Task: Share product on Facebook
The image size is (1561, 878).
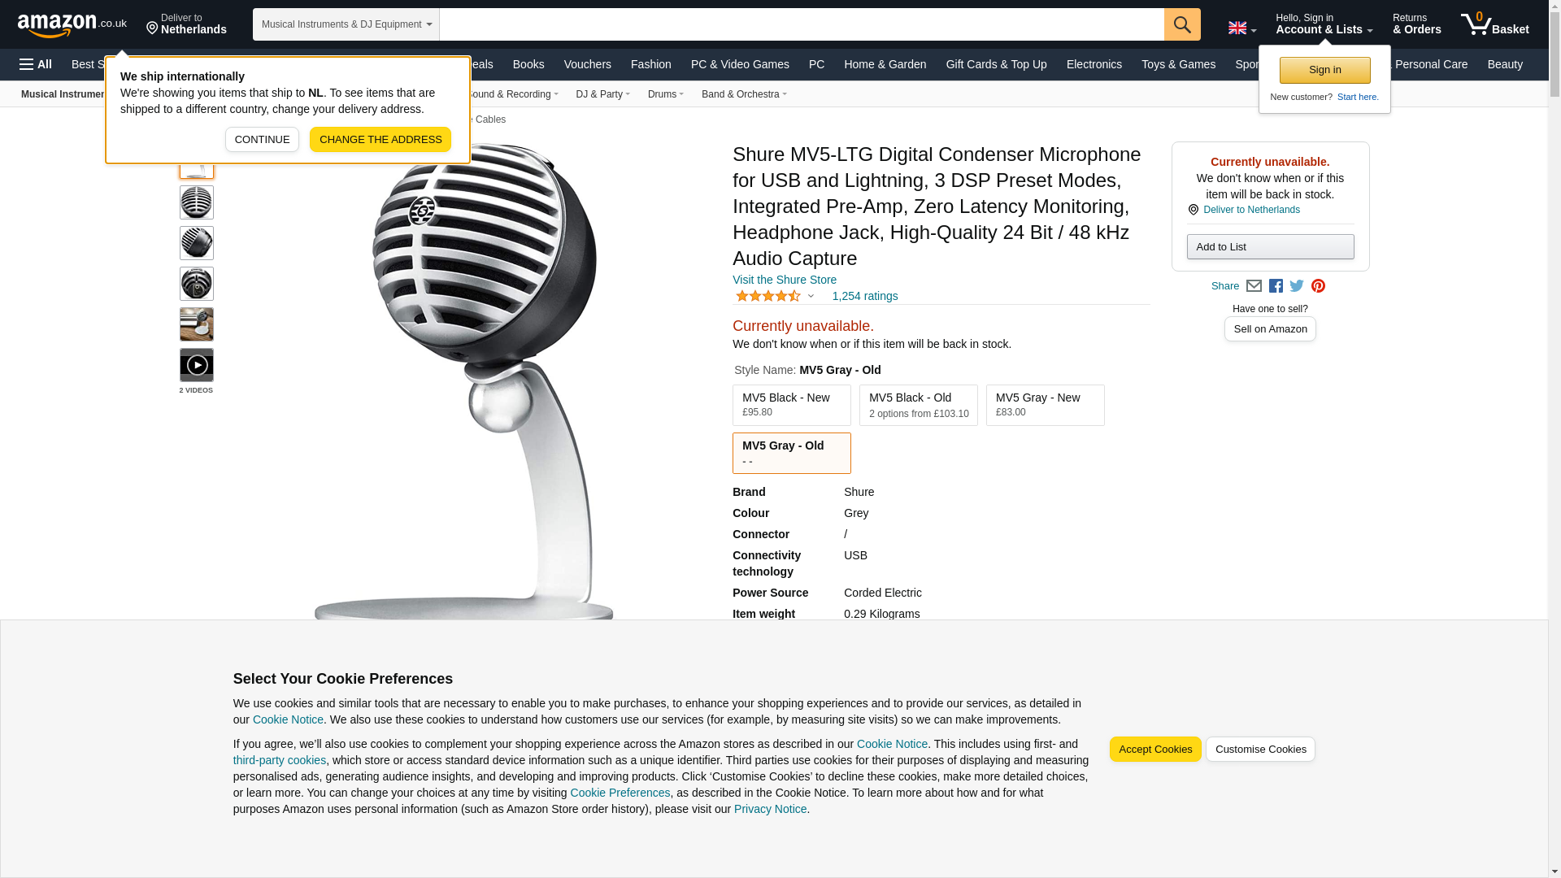Action: click(x=1276, y=286)
